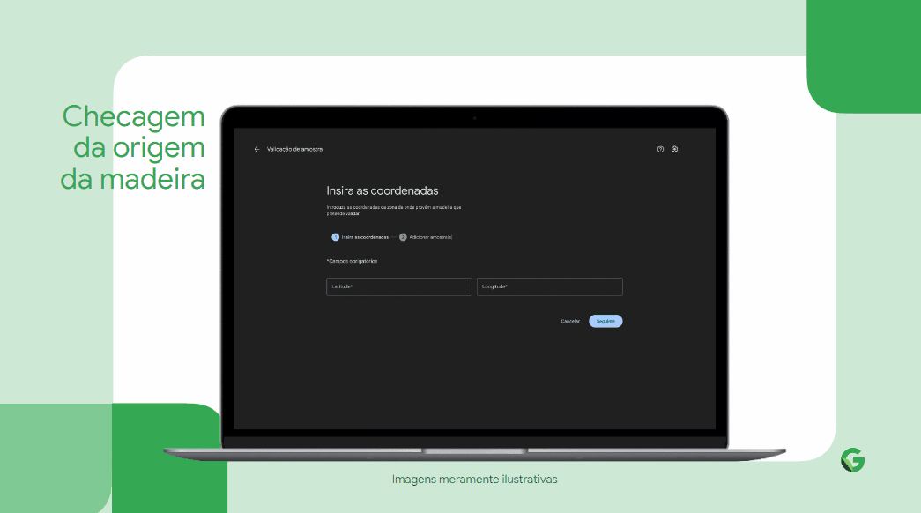The height and width of the screenshot is (513, 921).
Task: Click the coordinates description paragraph
Action: point(393,210)
